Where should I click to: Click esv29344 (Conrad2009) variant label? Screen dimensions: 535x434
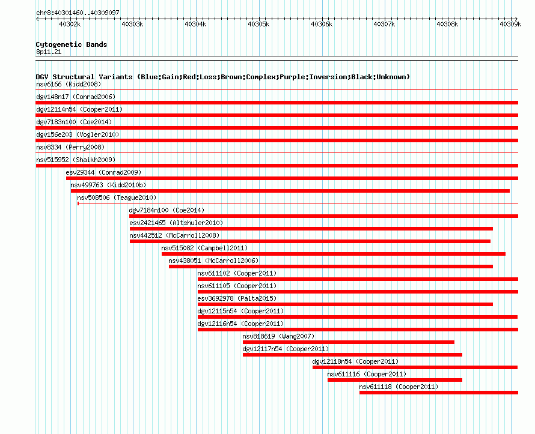103,172
